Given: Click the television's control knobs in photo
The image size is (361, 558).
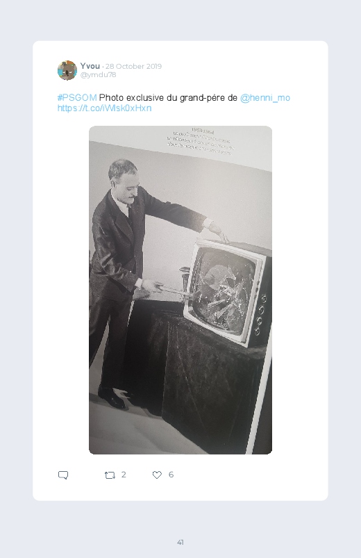Looking at the screenshot, I should 261,313.
